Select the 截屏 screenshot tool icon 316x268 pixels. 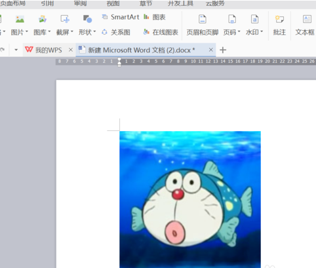click(65, 19)
